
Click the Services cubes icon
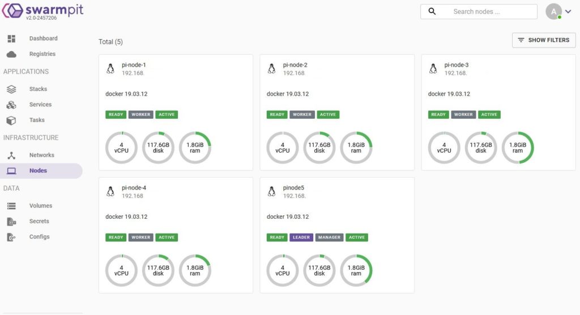pyautogui.click(x=11, y=105)
